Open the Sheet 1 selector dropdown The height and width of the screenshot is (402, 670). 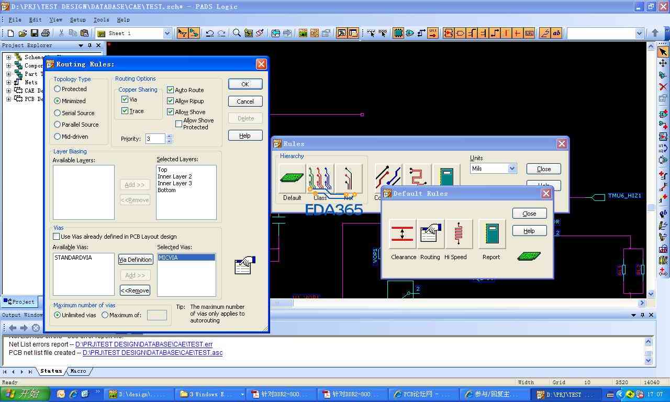tap(167, 33)
